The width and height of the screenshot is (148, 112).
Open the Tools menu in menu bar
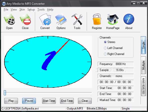pos(41,9)
